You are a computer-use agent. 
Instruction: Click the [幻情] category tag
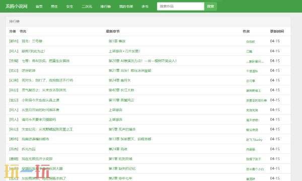(x=14, y=80)
